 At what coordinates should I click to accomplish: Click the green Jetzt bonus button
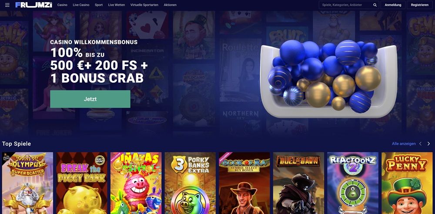[x=90, y=99]
